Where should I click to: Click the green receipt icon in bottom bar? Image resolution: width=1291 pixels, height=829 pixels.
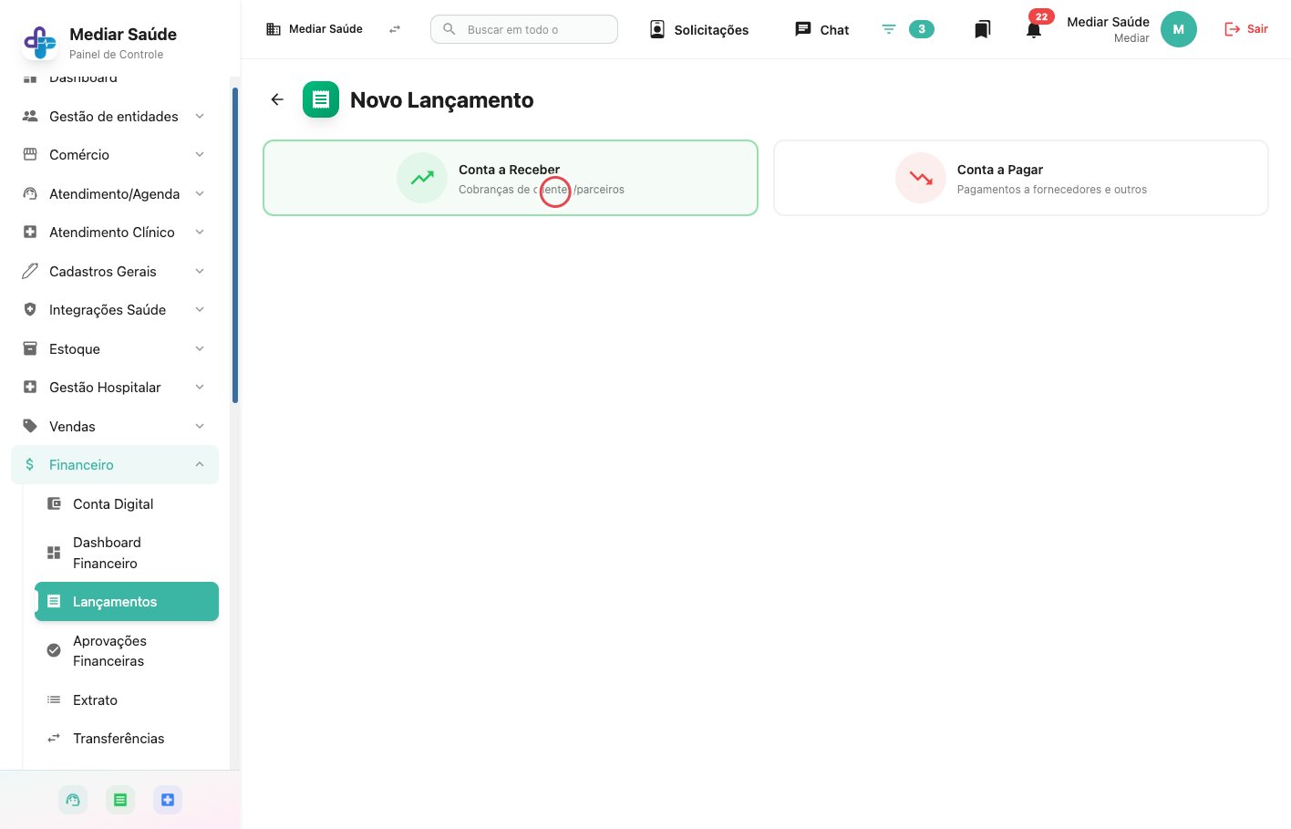click(x=120, y=800)
